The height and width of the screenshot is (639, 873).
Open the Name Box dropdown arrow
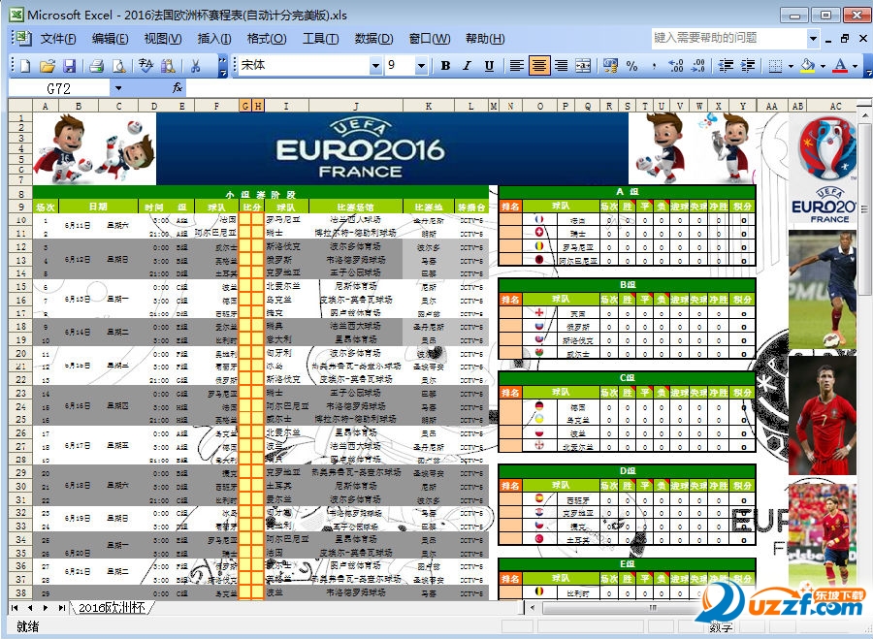point(118,88)
